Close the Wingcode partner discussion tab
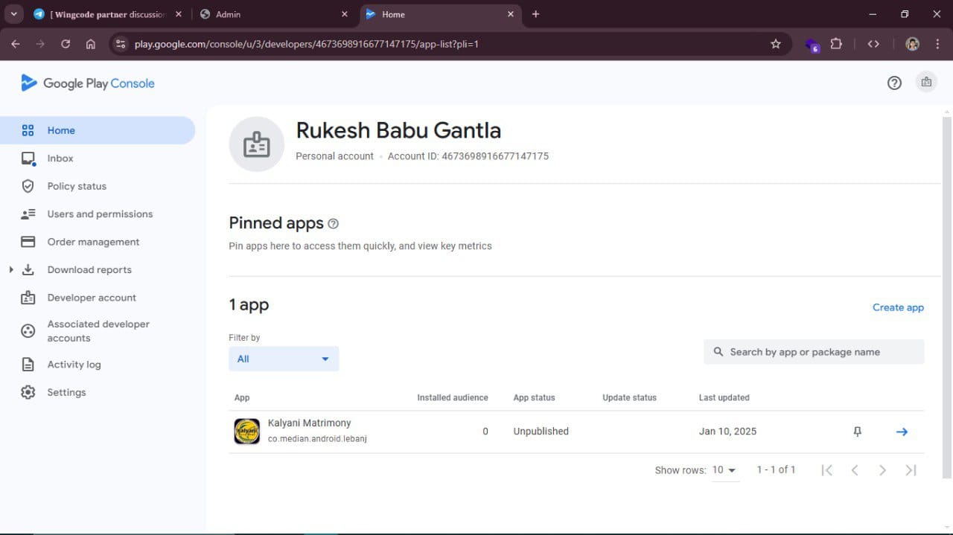The image size is (953, 535). tap(179, 14)
